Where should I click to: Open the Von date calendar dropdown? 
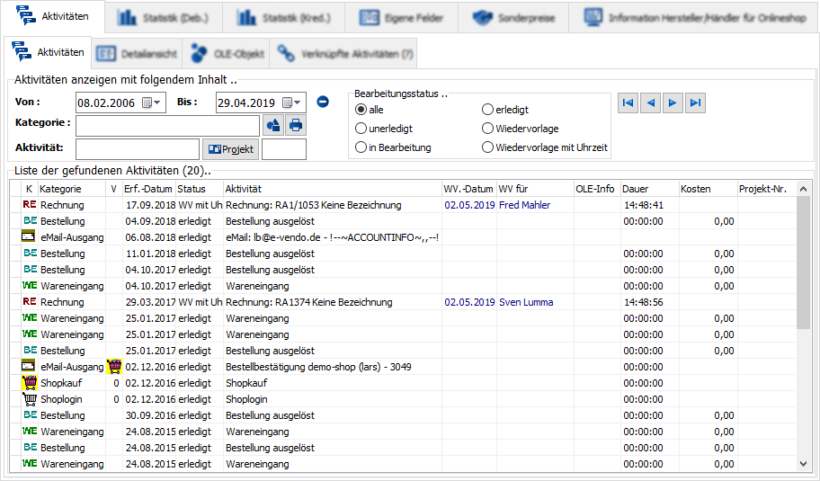[x=152, y=102]
